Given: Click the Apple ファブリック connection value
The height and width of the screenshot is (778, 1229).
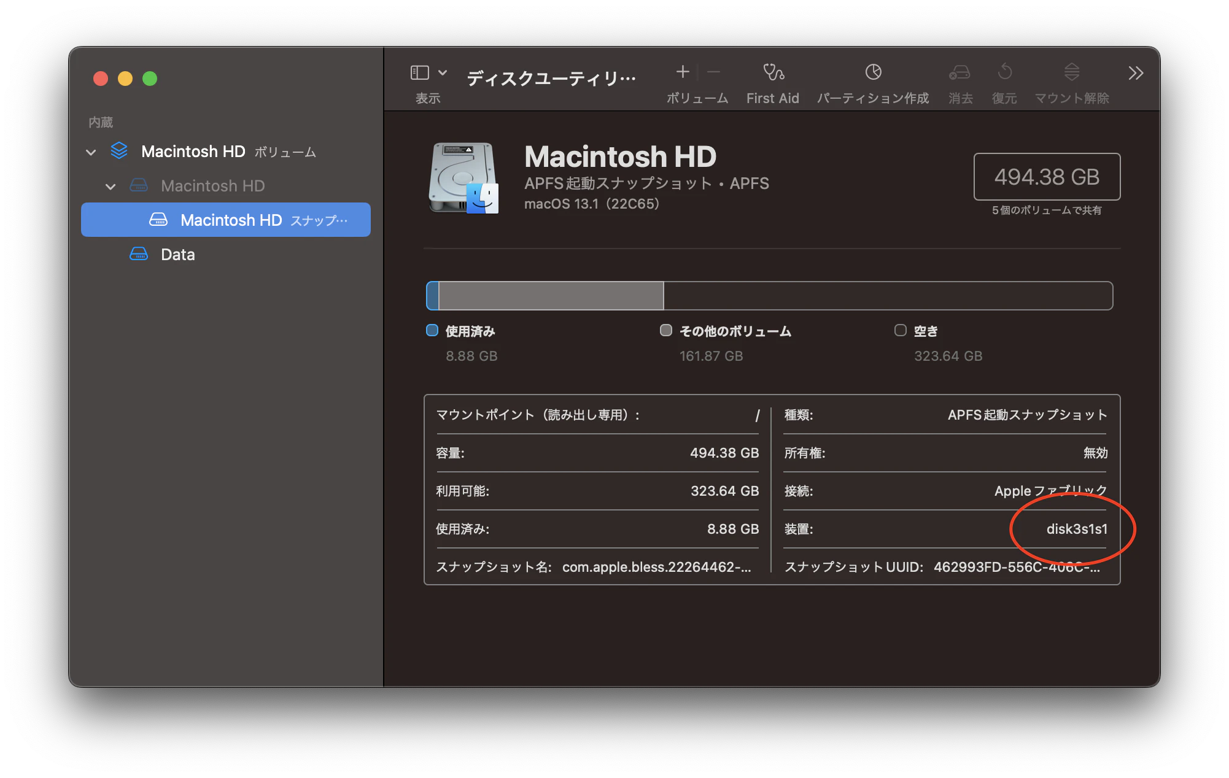Looking at the screenshot, I should (1050, 491).
